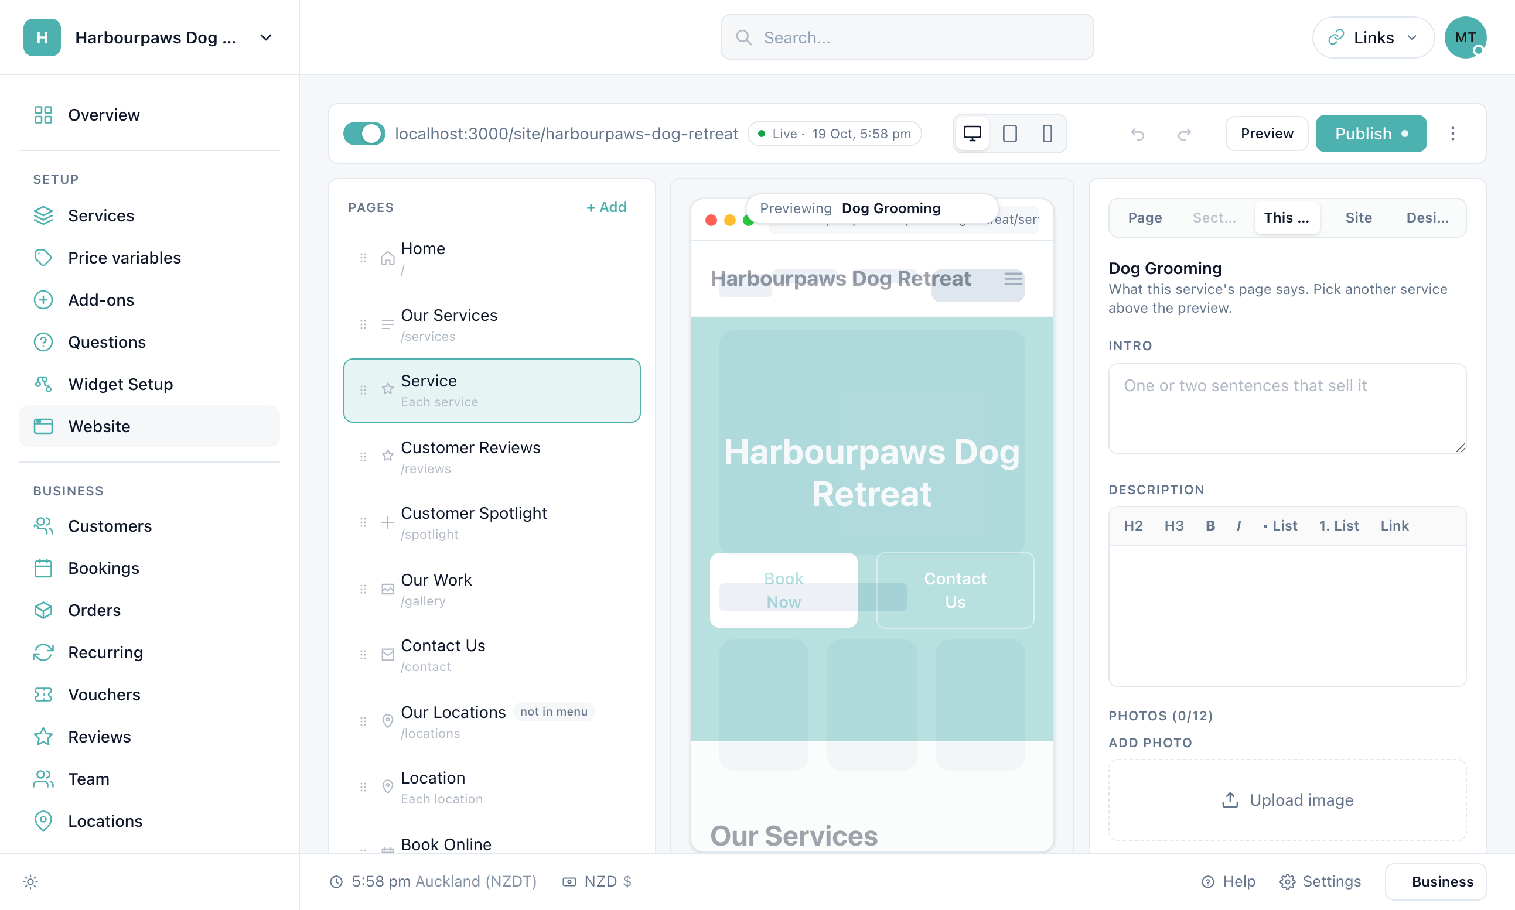Click the theme sun icon
Viewport: 1515px width, 910px height.
click(x=30, y=882)
